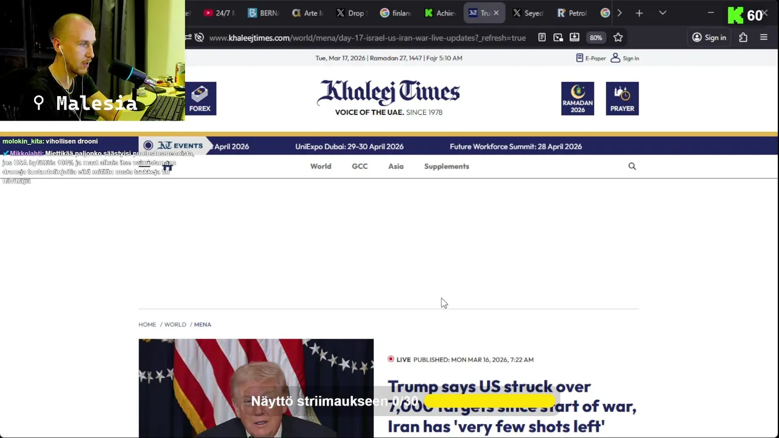Open the GCC navigation menu
The height and width of the screenshot is (438, 779).
tap(360, 166)
